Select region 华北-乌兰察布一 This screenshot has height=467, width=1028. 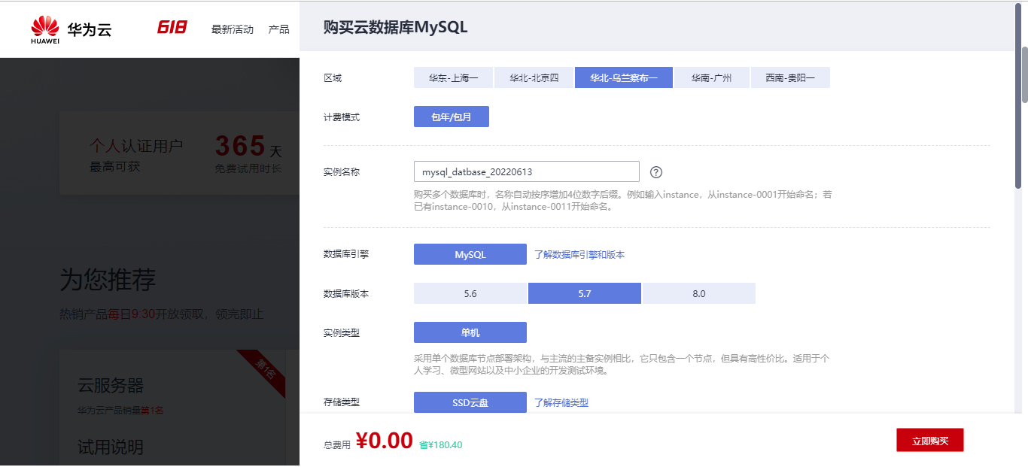[624, 77]
